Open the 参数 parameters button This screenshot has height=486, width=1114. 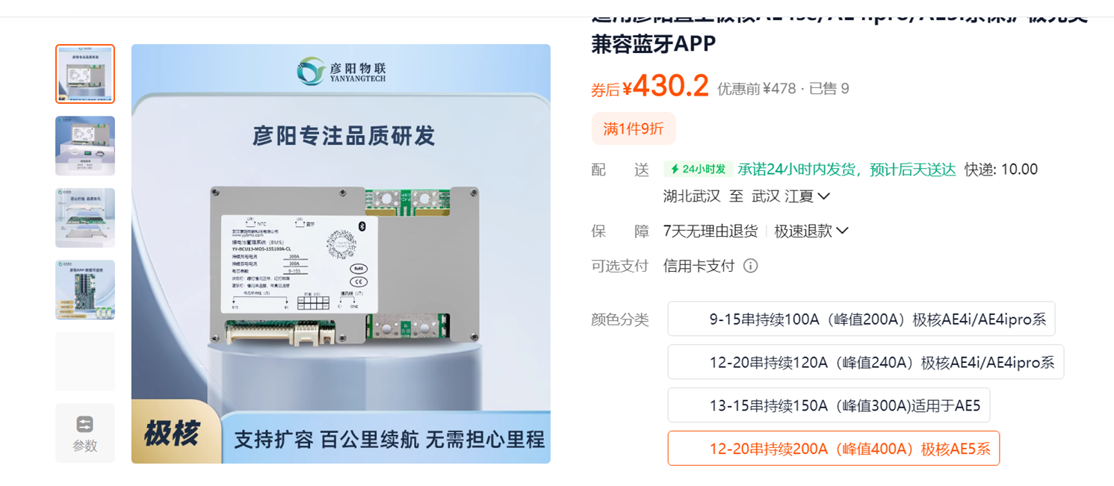(84, 433)
